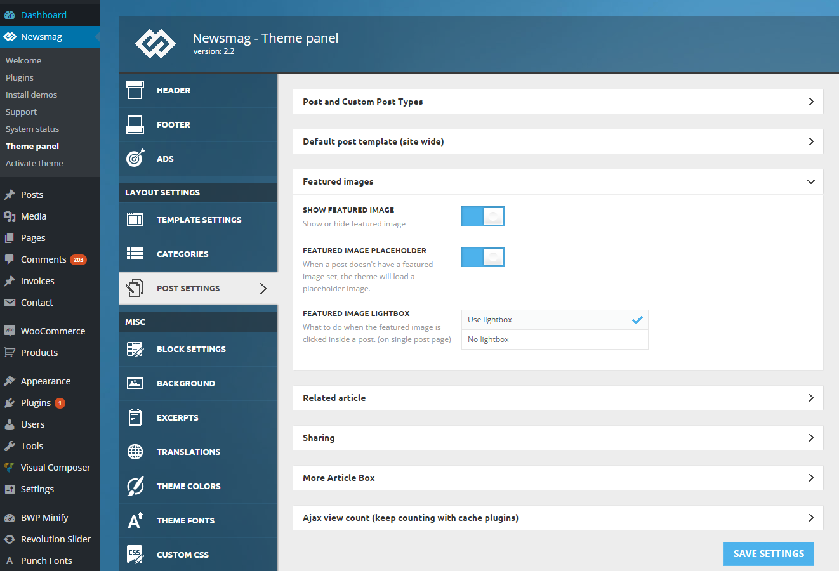This screenshot has height=571, width=839.
Task: Click the Products cart icon
Action: [10, 353]
